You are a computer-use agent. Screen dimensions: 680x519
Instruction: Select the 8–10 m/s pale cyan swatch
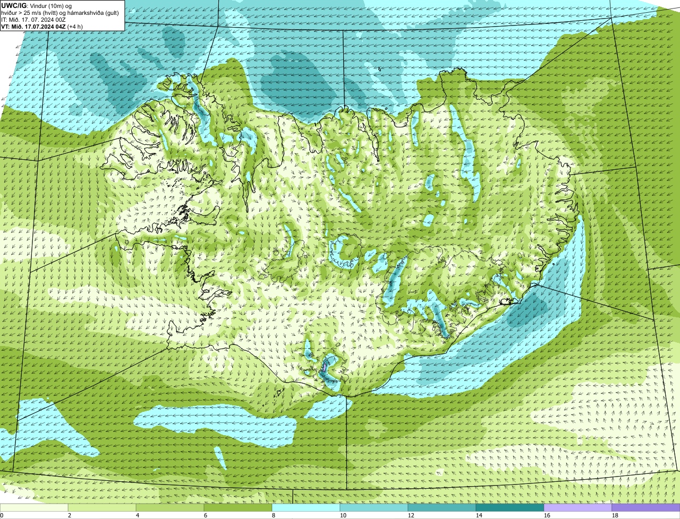click(x=306, y=507)
